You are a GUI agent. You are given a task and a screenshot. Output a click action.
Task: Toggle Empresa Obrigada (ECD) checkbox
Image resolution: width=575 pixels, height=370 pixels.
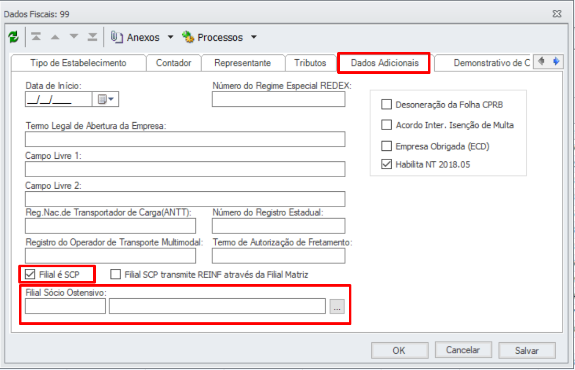point(386,146)
